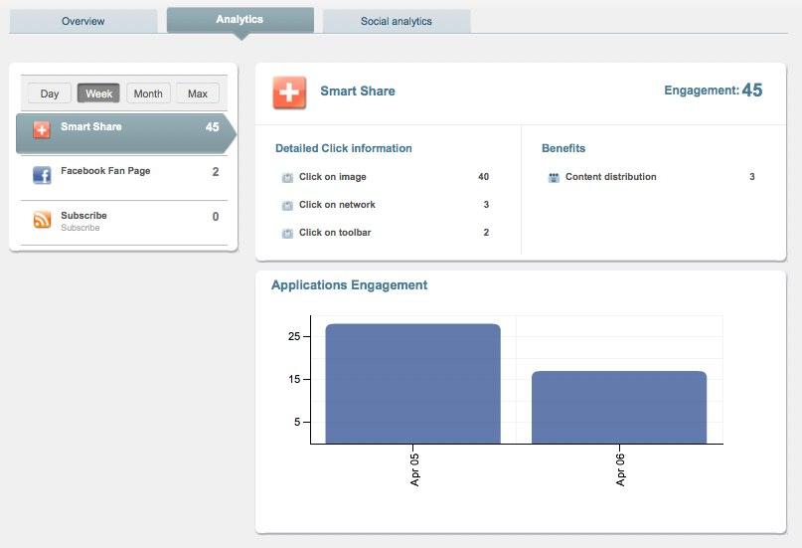The width and height of the screenshot is (802, 548).
Task: Click the icon beside Click on image
Action: [287, 178]
